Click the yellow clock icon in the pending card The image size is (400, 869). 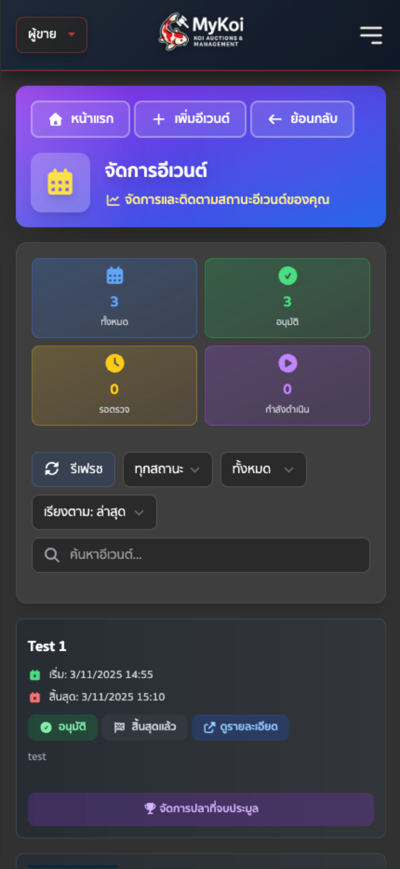click(114, 363)
